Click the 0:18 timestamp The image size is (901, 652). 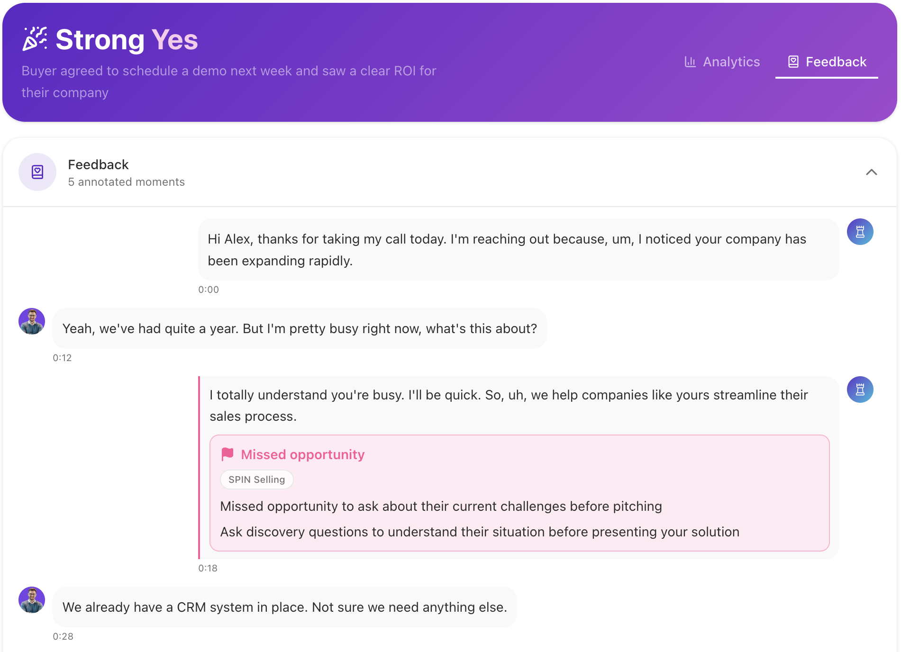coord(209,568)
